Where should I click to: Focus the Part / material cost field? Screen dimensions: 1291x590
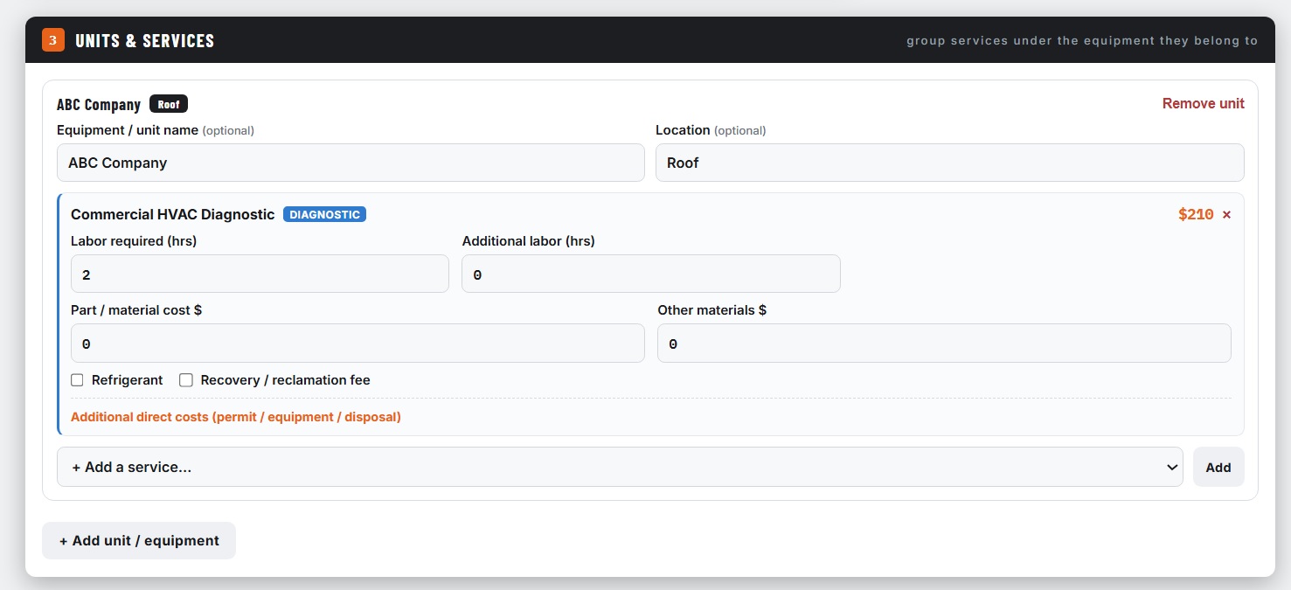point(357,344)
